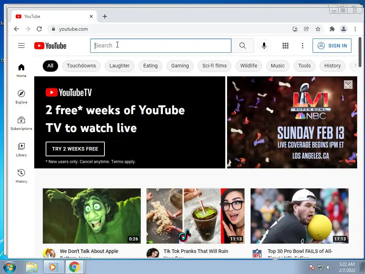Screen dimensions: 365x274
Task: Click the taskbar volume speaker icon
Action: click(x=329, y=267)
